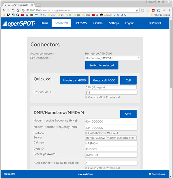Viewport: 173px width, 179px height.
Task: Open the 'TR' bookmarks folder
Action: (69, 15)
